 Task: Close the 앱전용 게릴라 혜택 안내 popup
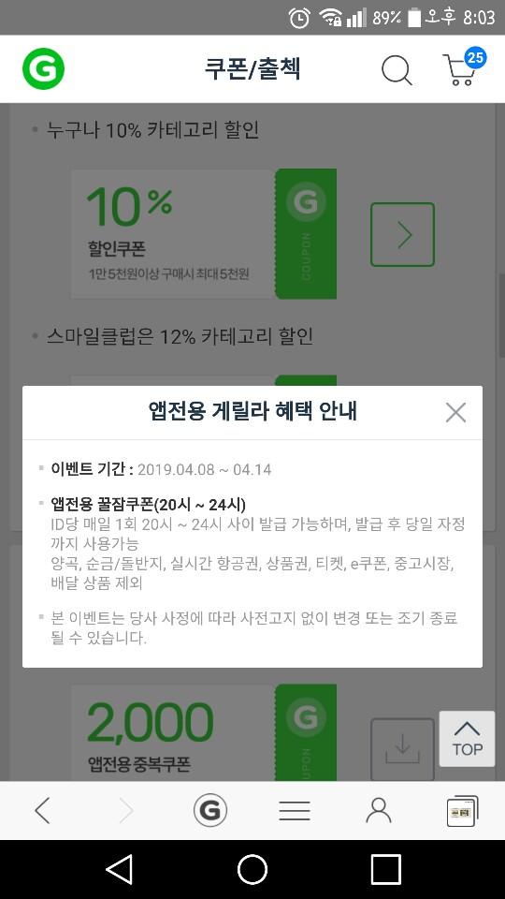(455, 412)
